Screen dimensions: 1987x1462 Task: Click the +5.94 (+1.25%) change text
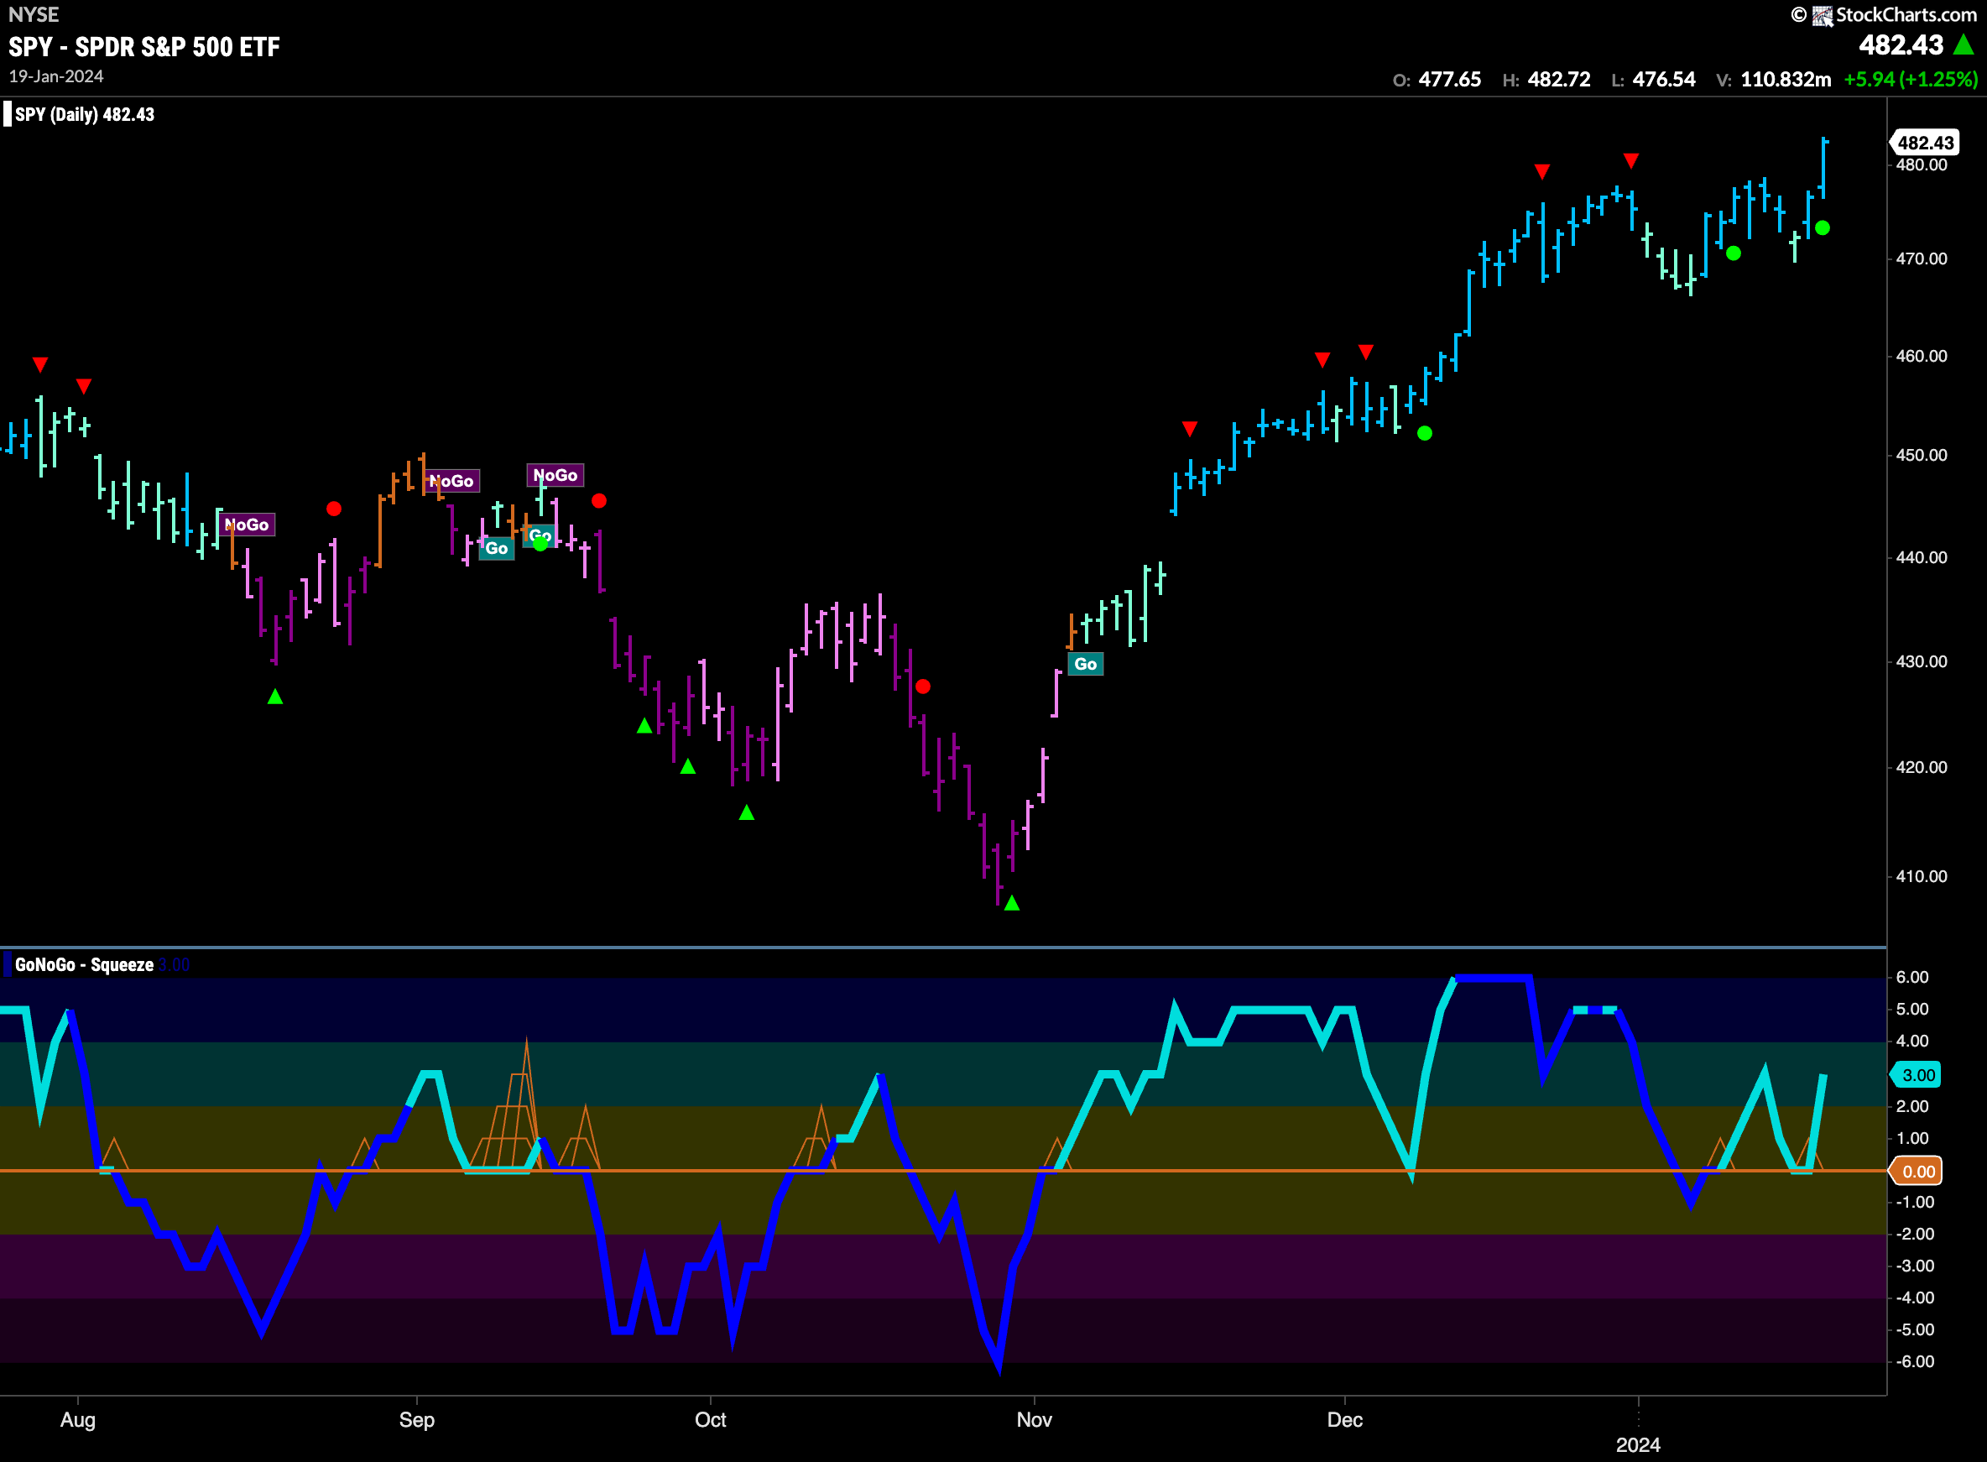click(1911, 80)
